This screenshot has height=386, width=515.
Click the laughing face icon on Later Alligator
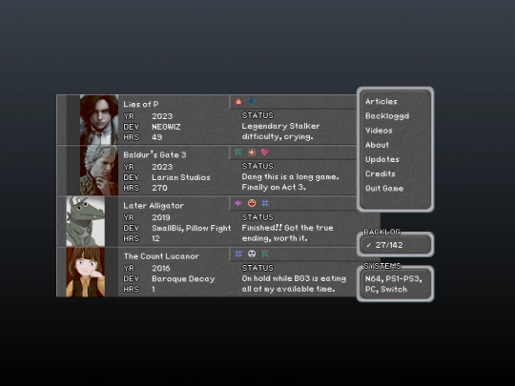pyautogui.click(x=252, y=203)
